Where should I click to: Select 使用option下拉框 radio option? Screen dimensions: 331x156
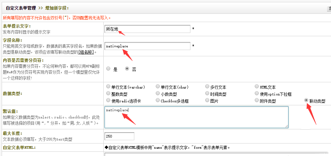click(257, 93)
